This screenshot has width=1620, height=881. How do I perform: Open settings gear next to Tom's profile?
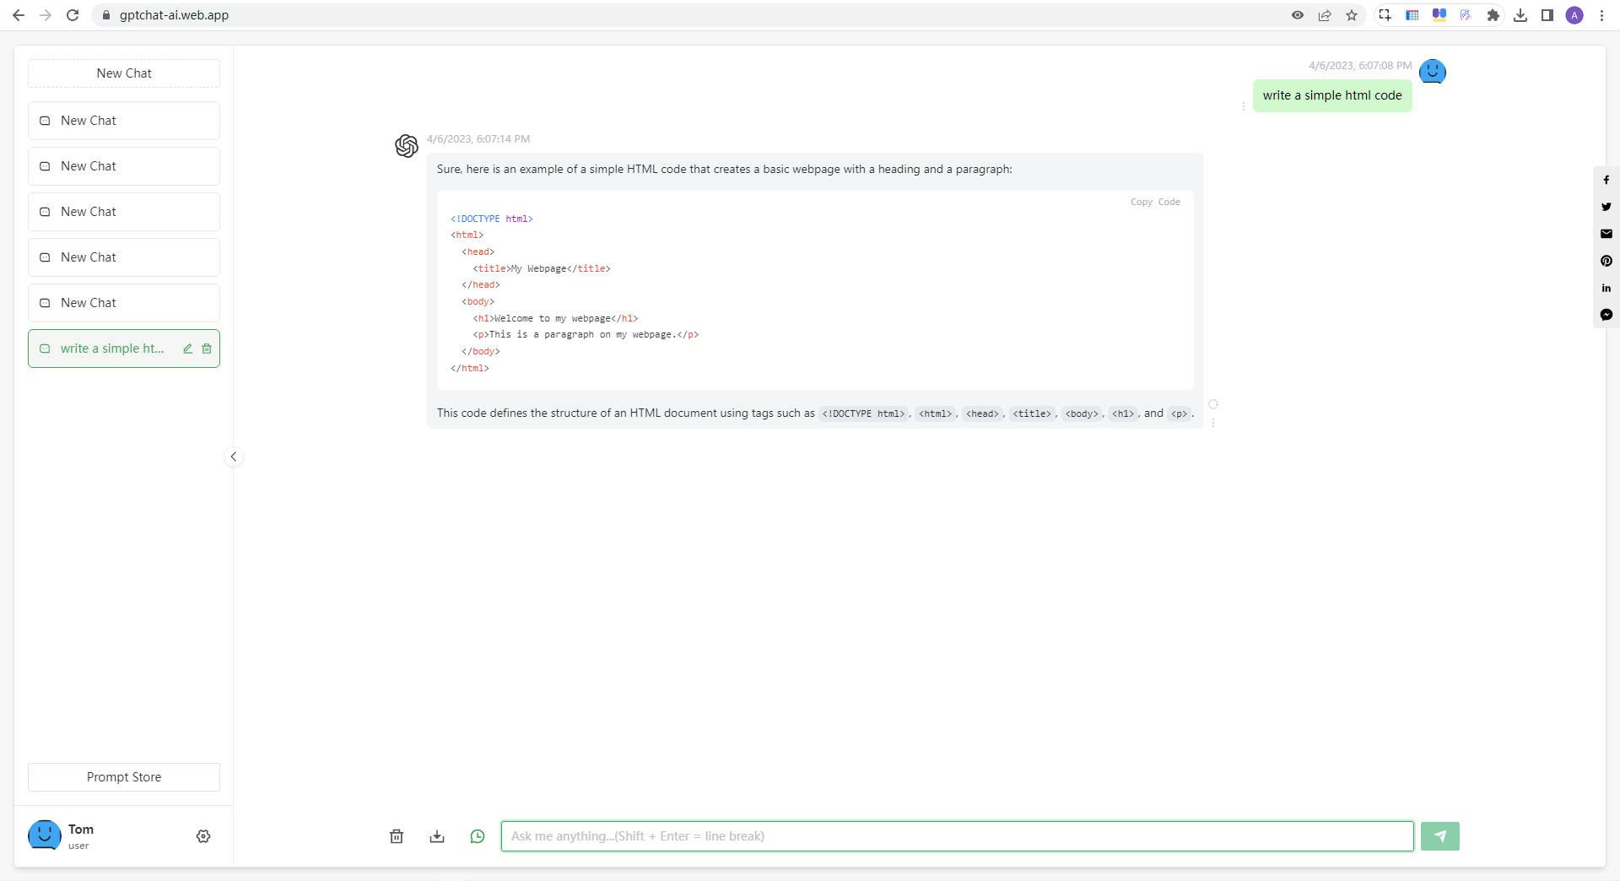(203, 836)
